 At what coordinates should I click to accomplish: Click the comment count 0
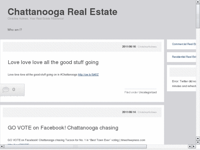[14, 89]
